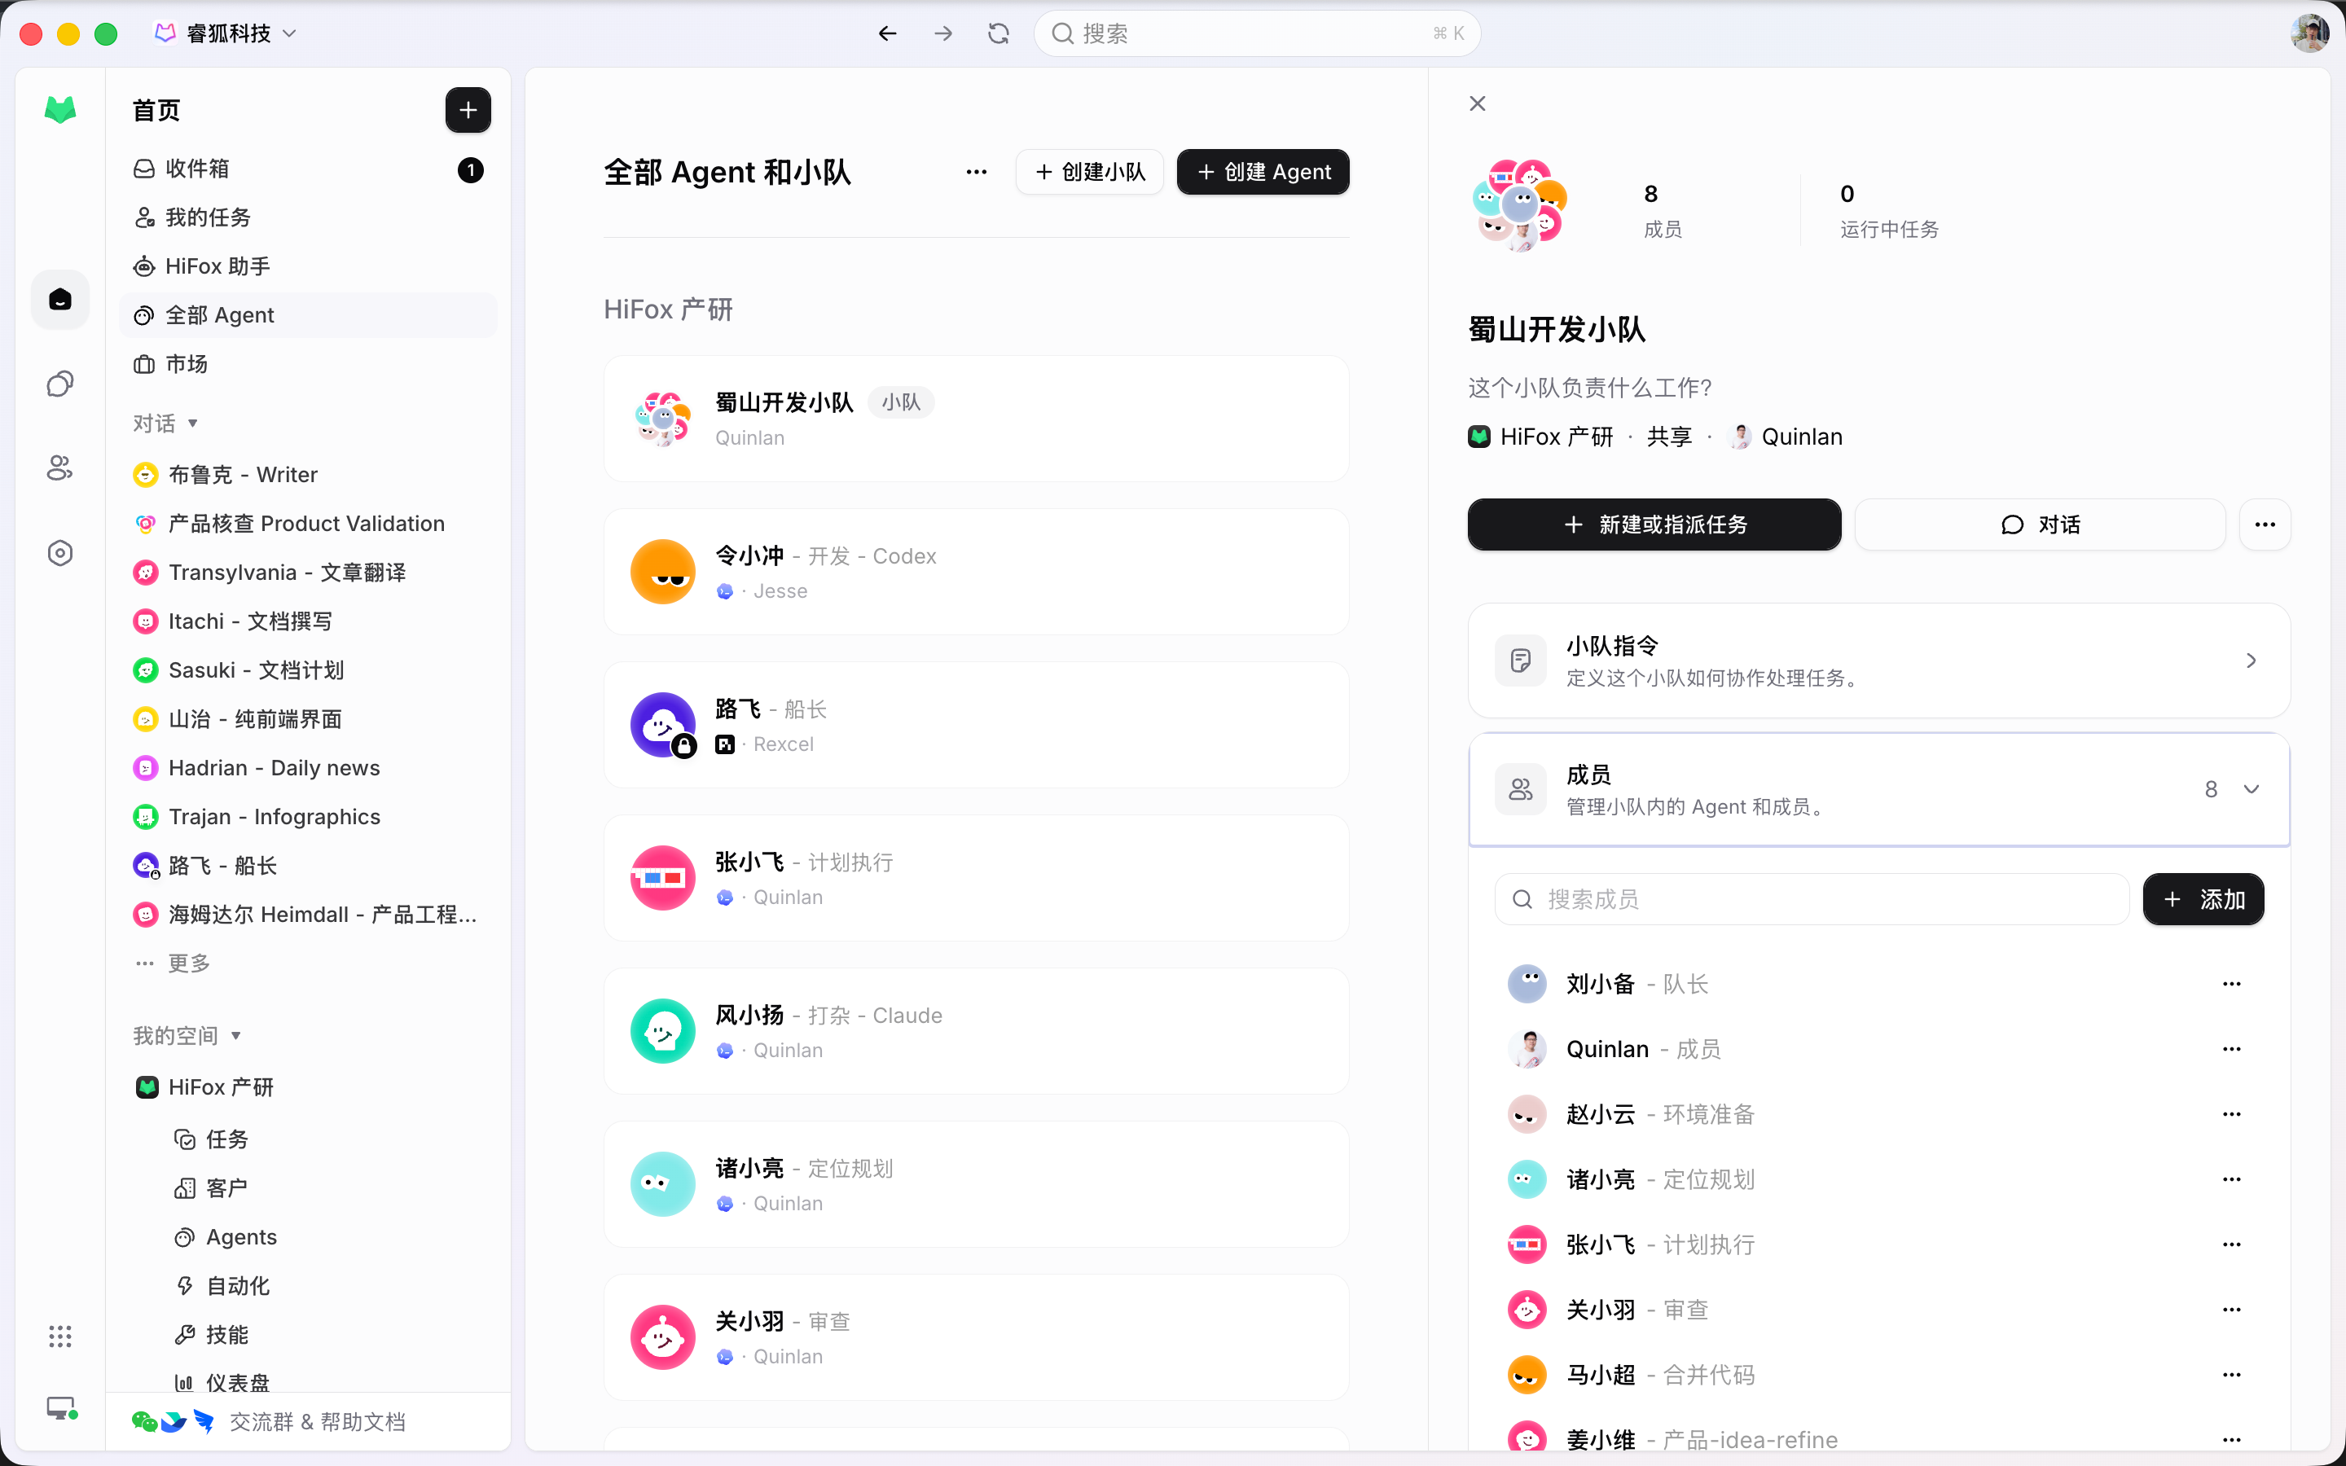Open 我的任务 in sidebar
This screenshot has width=2346, height=1466.
[x=308, y=218]
